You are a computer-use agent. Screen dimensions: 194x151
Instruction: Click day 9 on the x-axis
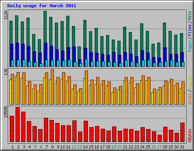(58, 147)
